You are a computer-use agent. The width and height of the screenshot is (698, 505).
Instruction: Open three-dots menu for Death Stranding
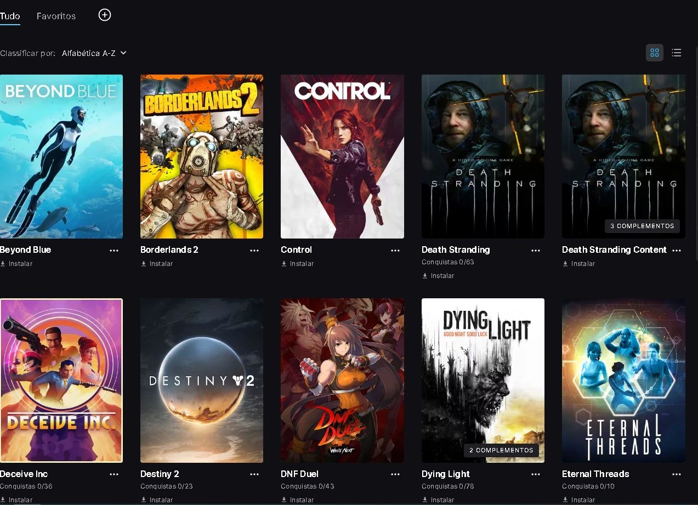tap(536, 250)
